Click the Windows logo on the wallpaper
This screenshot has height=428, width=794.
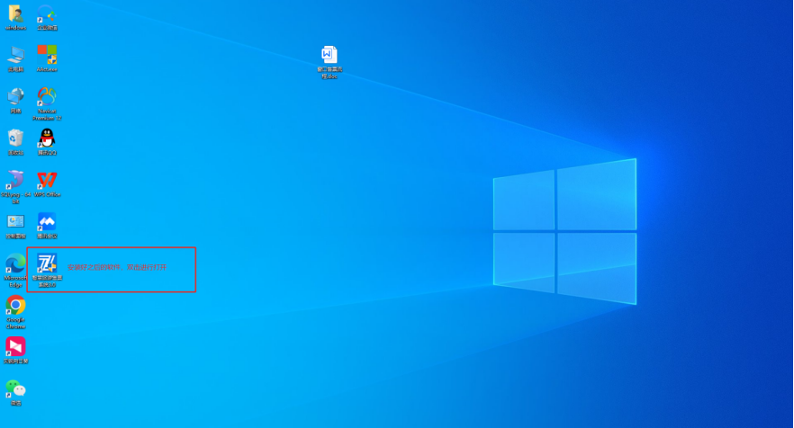click(564, 232)
